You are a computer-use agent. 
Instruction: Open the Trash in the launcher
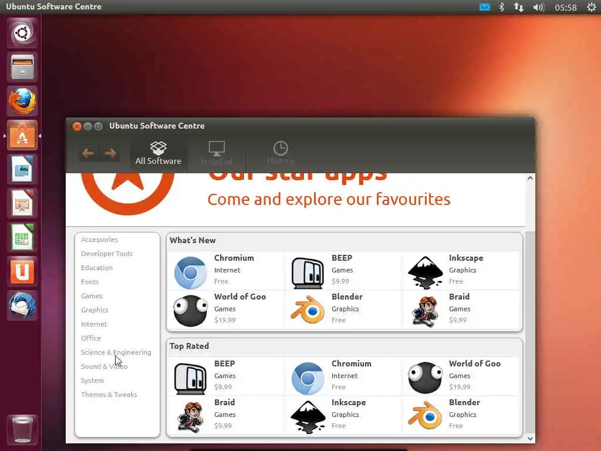22,429
